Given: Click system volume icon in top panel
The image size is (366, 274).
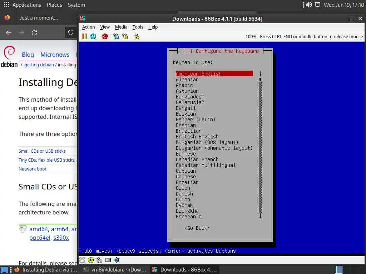Looking at the screenshot, I should [x=309, y=5].
